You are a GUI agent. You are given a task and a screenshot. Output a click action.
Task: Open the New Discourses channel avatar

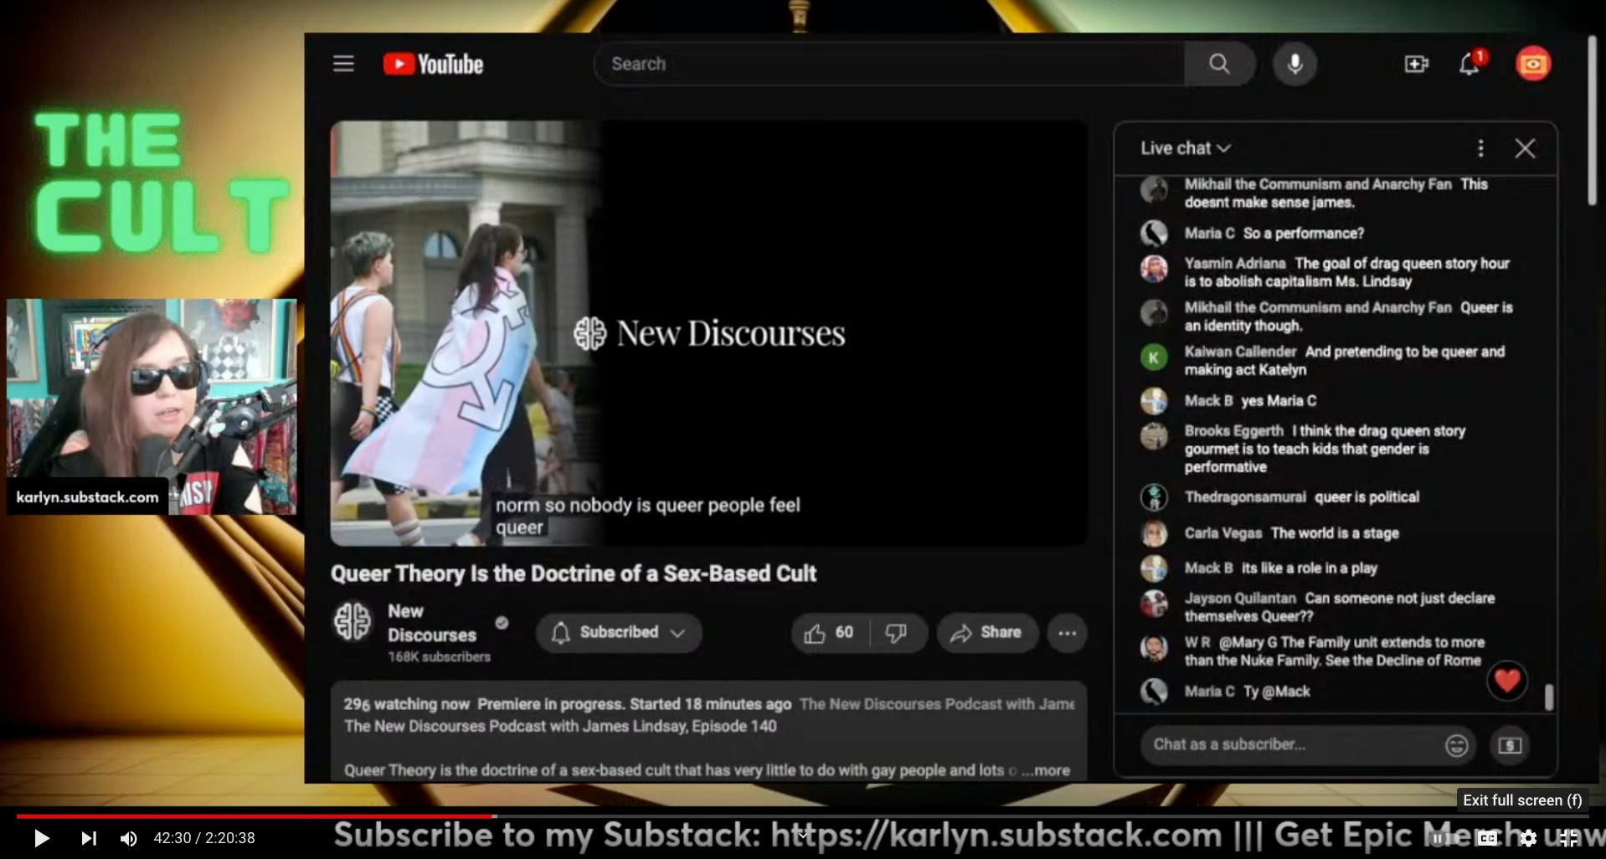353,622
